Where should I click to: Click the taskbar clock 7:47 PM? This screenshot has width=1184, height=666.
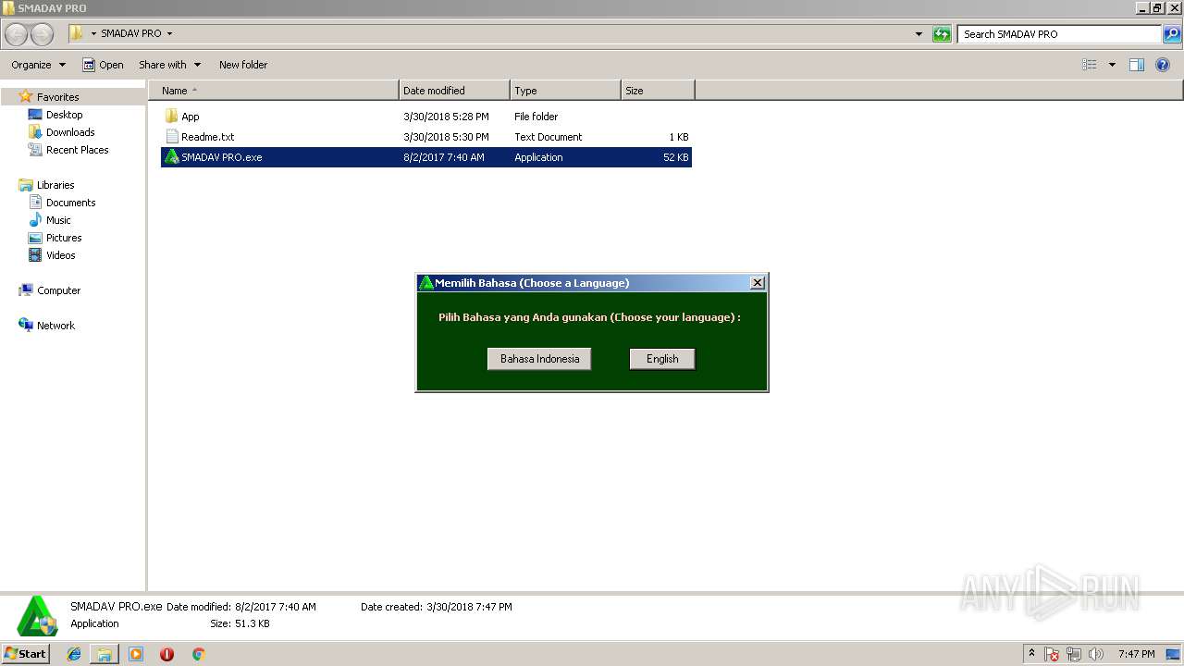[x=1136, y=654]
